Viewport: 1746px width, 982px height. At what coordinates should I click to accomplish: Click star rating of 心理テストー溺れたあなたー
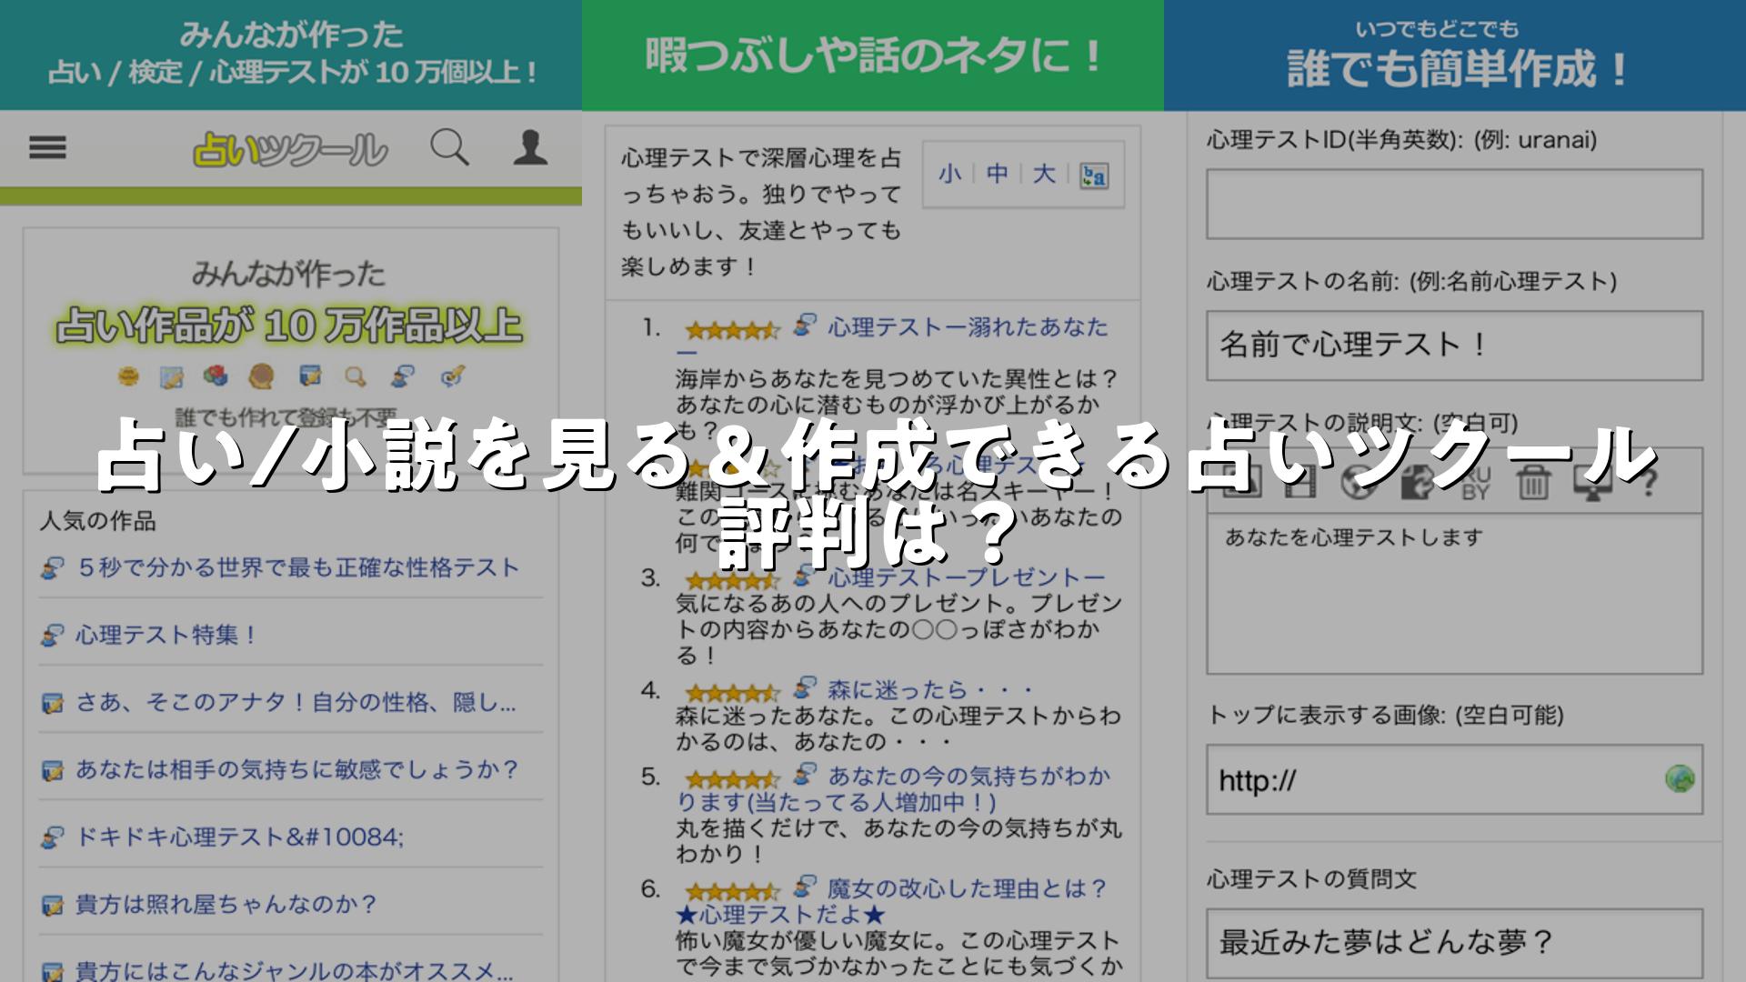pos(733,330)
